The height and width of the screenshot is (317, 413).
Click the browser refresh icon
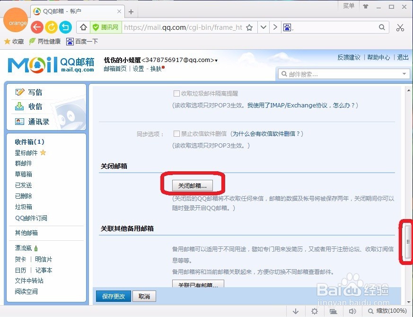point(51,27)
